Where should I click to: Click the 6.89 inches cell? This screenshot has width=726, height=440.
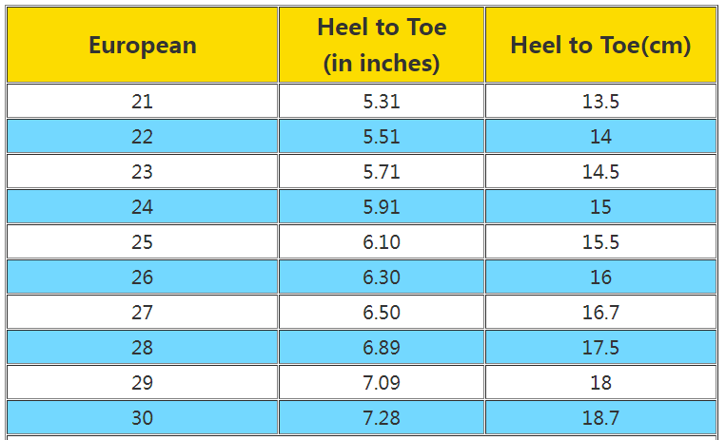click(x=382, y=347)
